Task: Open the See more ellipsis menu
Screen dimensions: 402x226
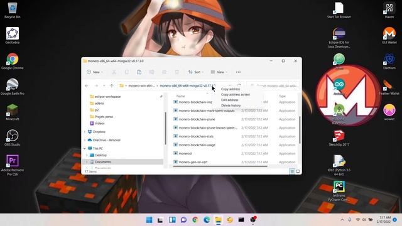Action: pos(238,72)
